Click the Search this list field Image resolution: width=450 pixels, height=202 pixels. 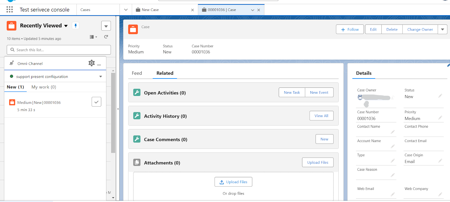(x=59, y=50)
